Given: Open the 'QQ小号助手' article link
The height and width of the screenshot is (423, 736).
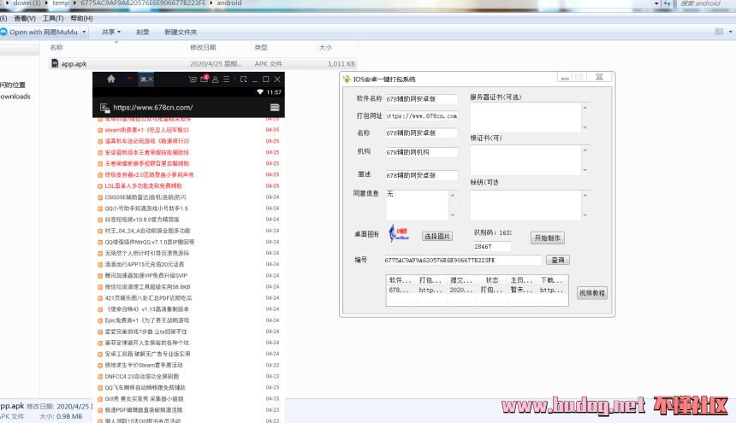Looking at the screenshot, I should coord(146,209).
